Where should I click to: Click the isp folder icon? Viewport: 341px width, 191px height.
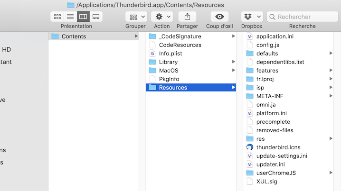click(x=250, y=88)
